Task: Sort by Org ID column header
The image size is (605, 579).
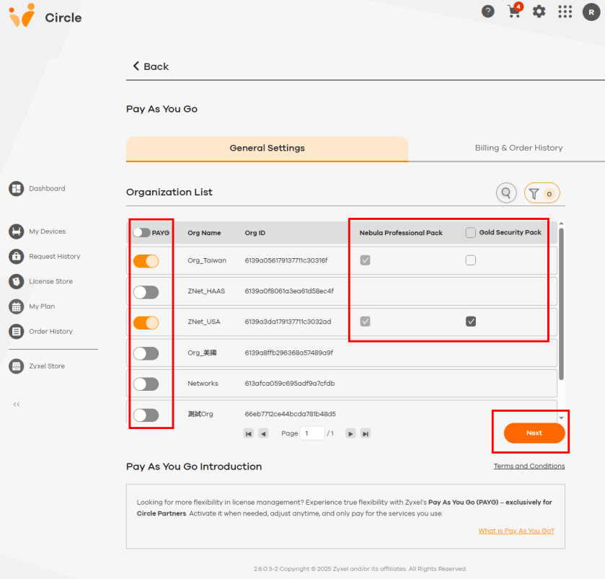Action: [255, 233]
